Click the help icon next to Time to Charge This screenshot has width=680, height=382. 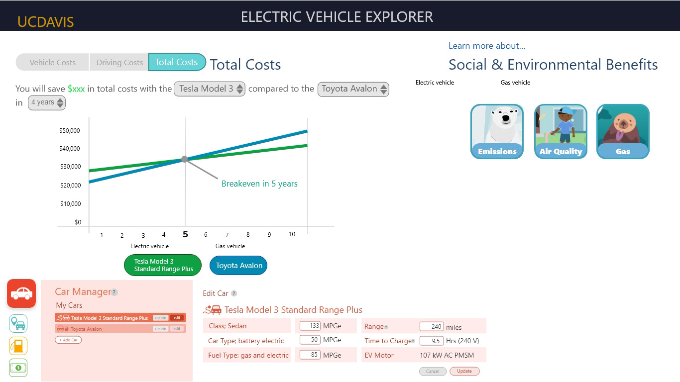click(413, 341)
